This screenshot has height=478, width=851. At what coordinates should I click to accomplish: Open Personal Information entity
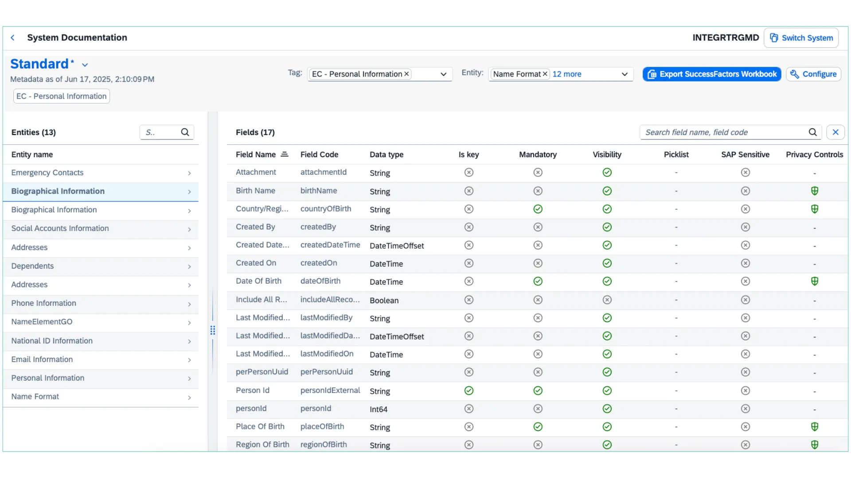[101, 378]
